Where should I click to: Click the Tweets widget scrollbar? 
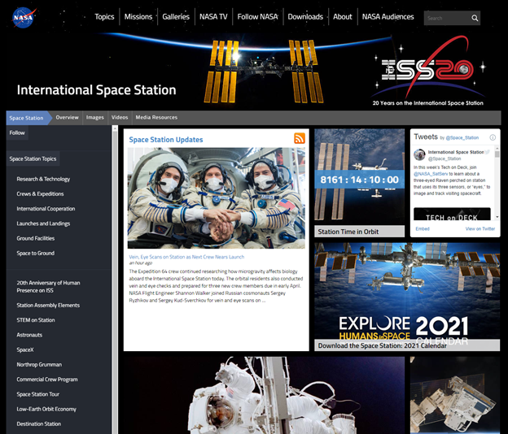[497, 184]
